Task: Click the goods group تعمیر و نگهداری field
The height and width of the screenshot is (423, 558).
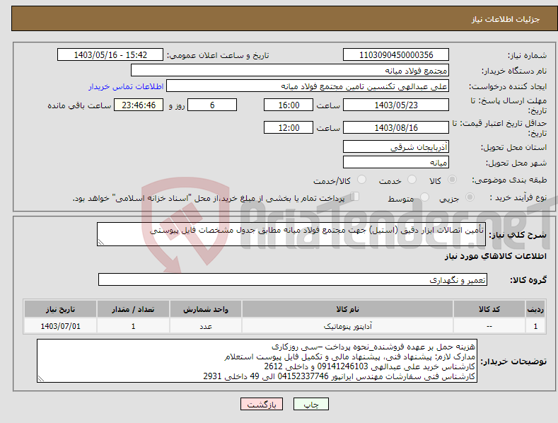Action: 293,279
